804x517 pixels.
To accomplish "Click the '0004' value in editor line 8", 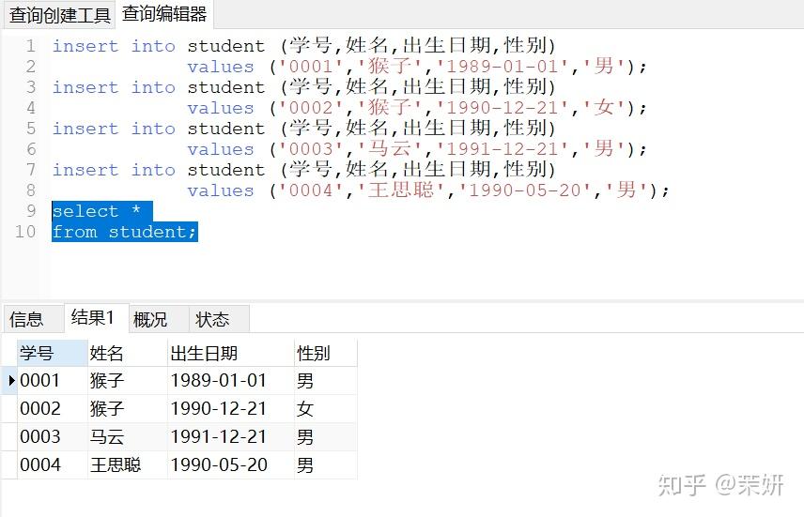I will (x=311, y=190).
